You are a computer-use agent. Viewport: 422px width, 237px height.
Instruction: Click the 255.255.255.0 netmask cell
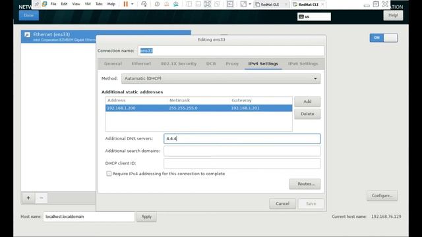coord(183,108)
